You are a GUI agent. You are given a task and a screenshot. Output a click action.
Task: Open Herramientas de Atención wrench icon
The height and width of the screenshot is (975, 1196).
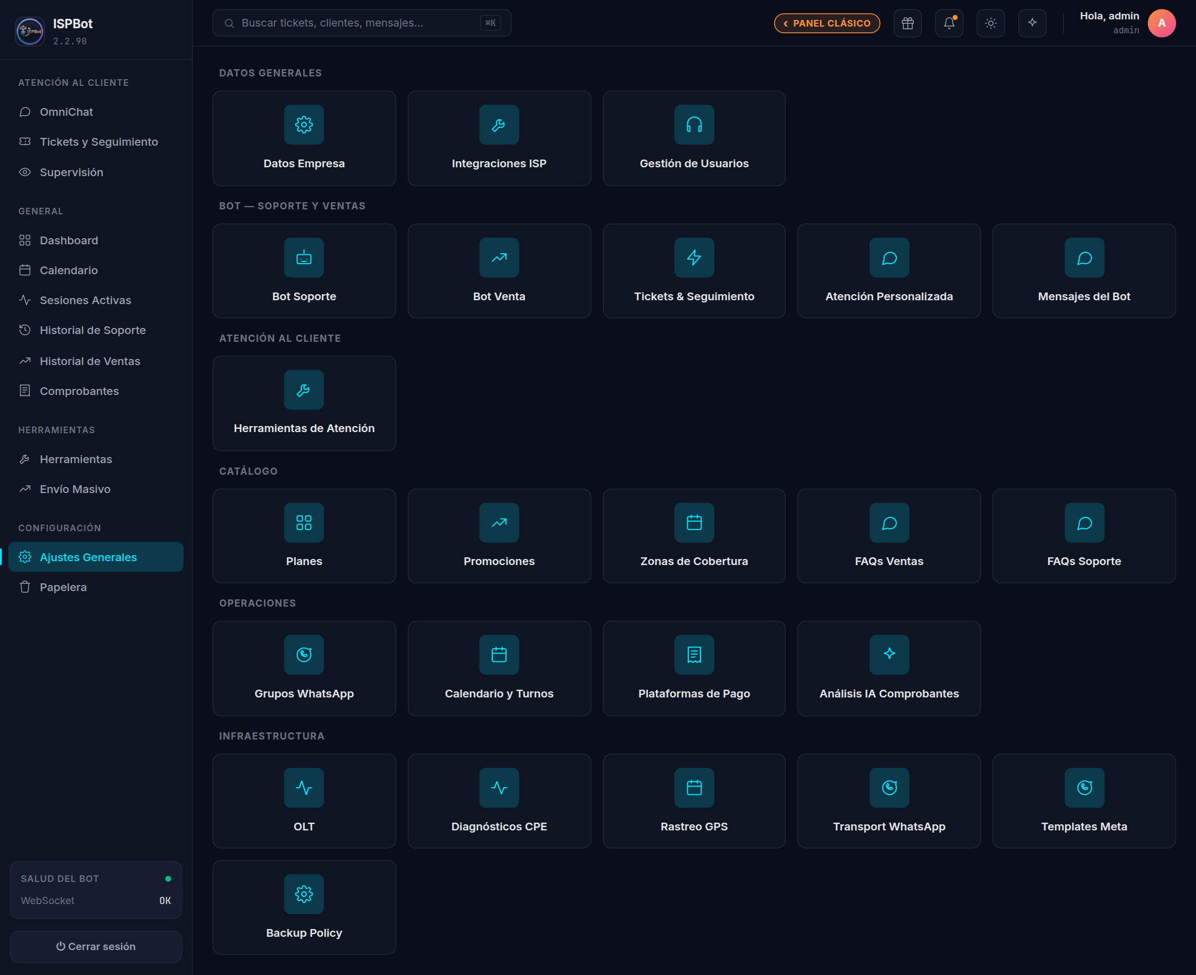pyautogui.click(x=303, y=390)
